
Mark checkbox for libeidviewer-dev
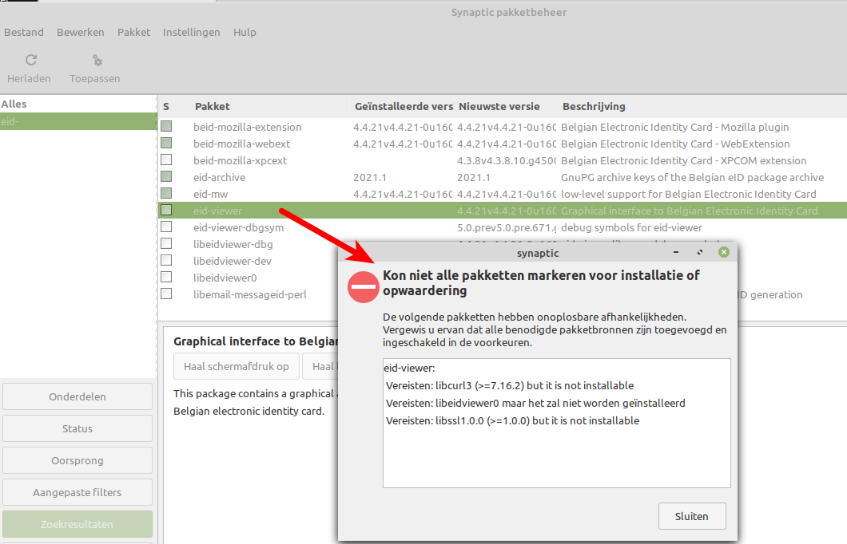(x=166, y=260)
